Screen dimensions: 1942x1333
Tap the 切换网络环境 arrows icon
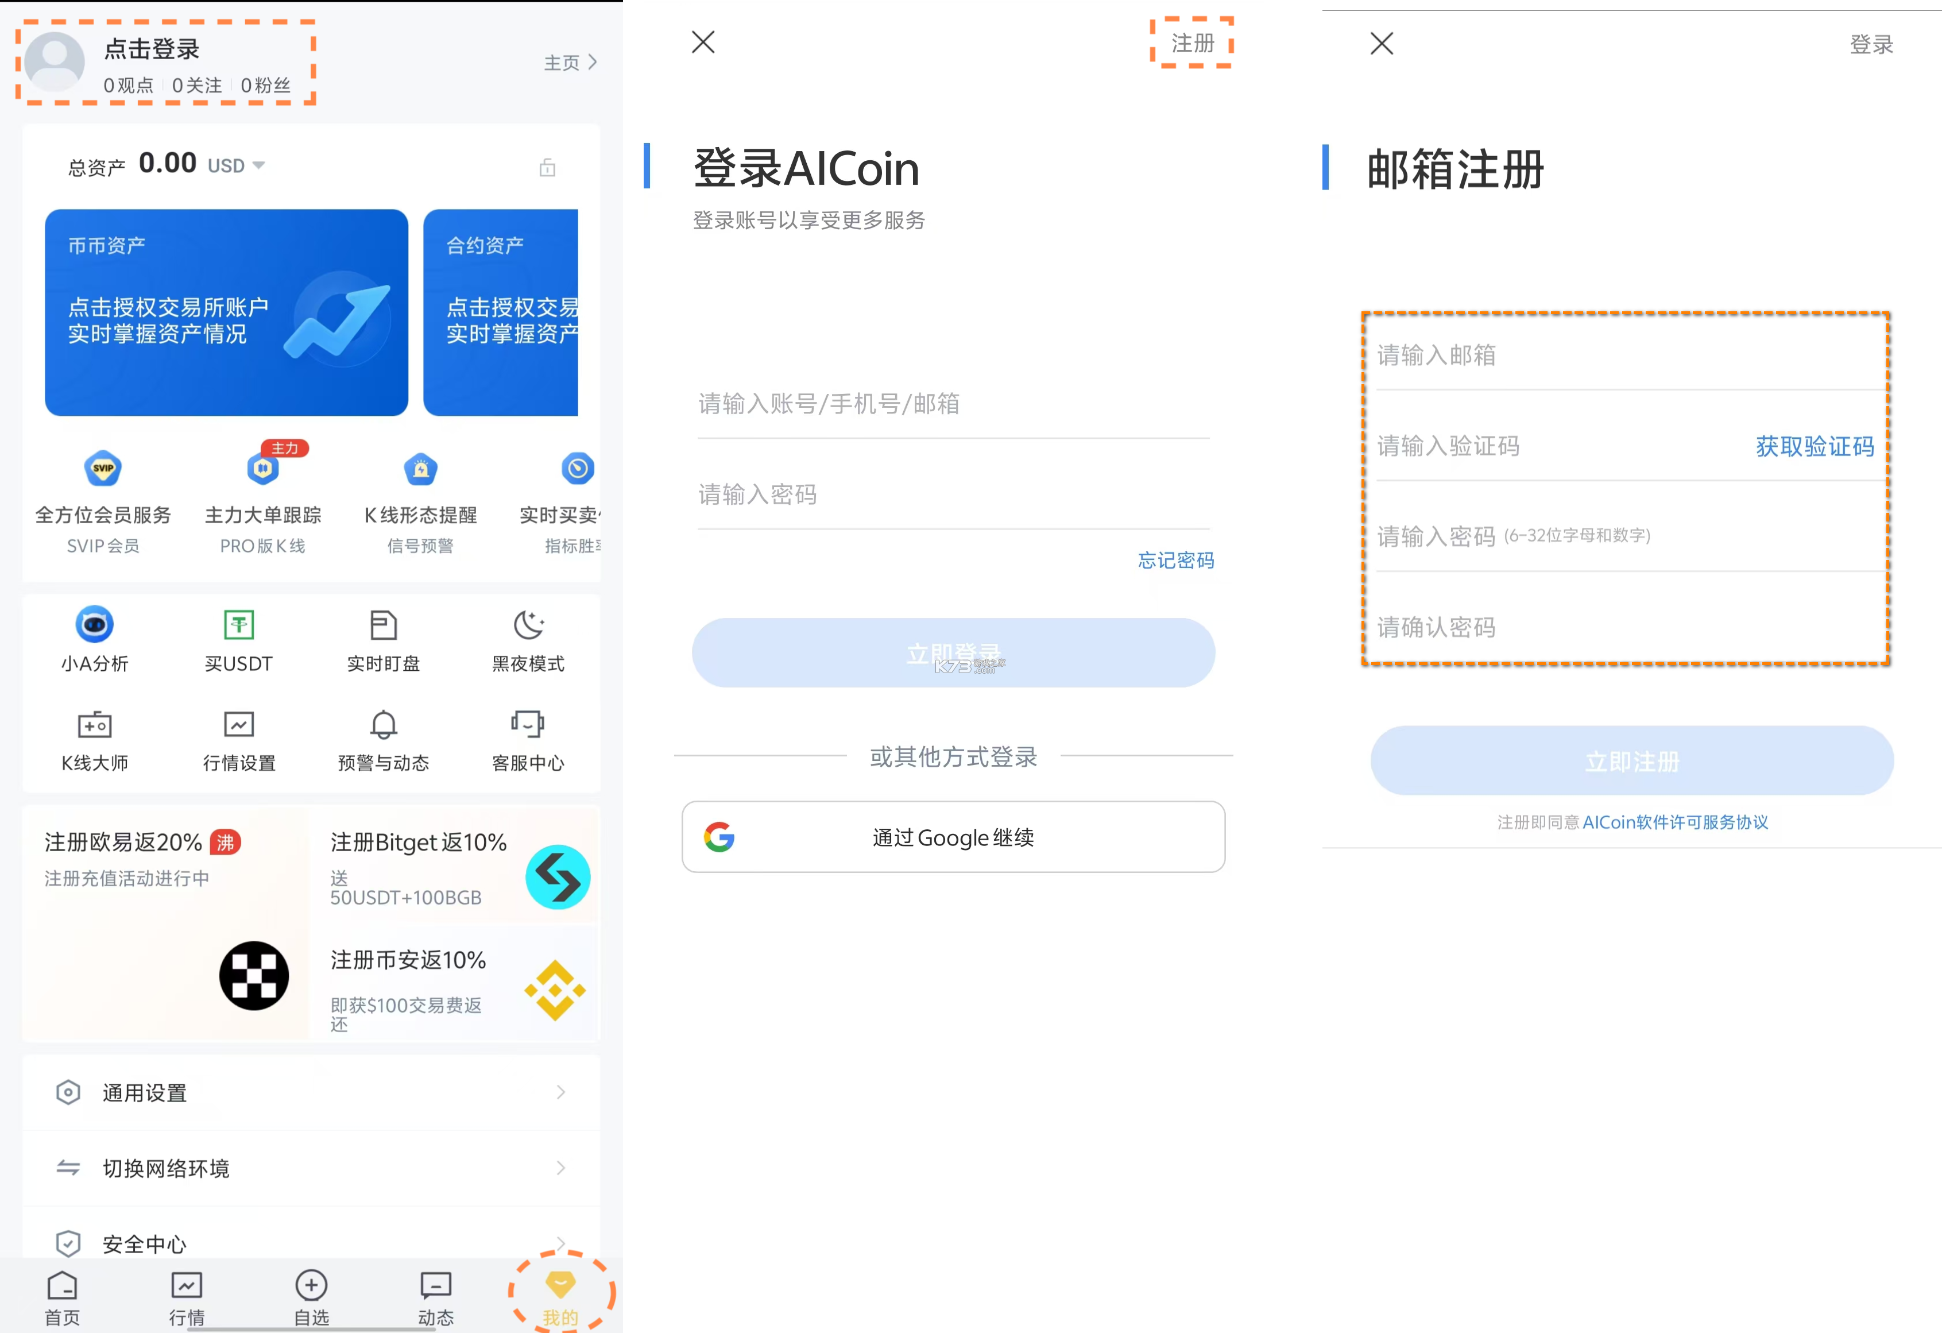(x=68, y=1168)
